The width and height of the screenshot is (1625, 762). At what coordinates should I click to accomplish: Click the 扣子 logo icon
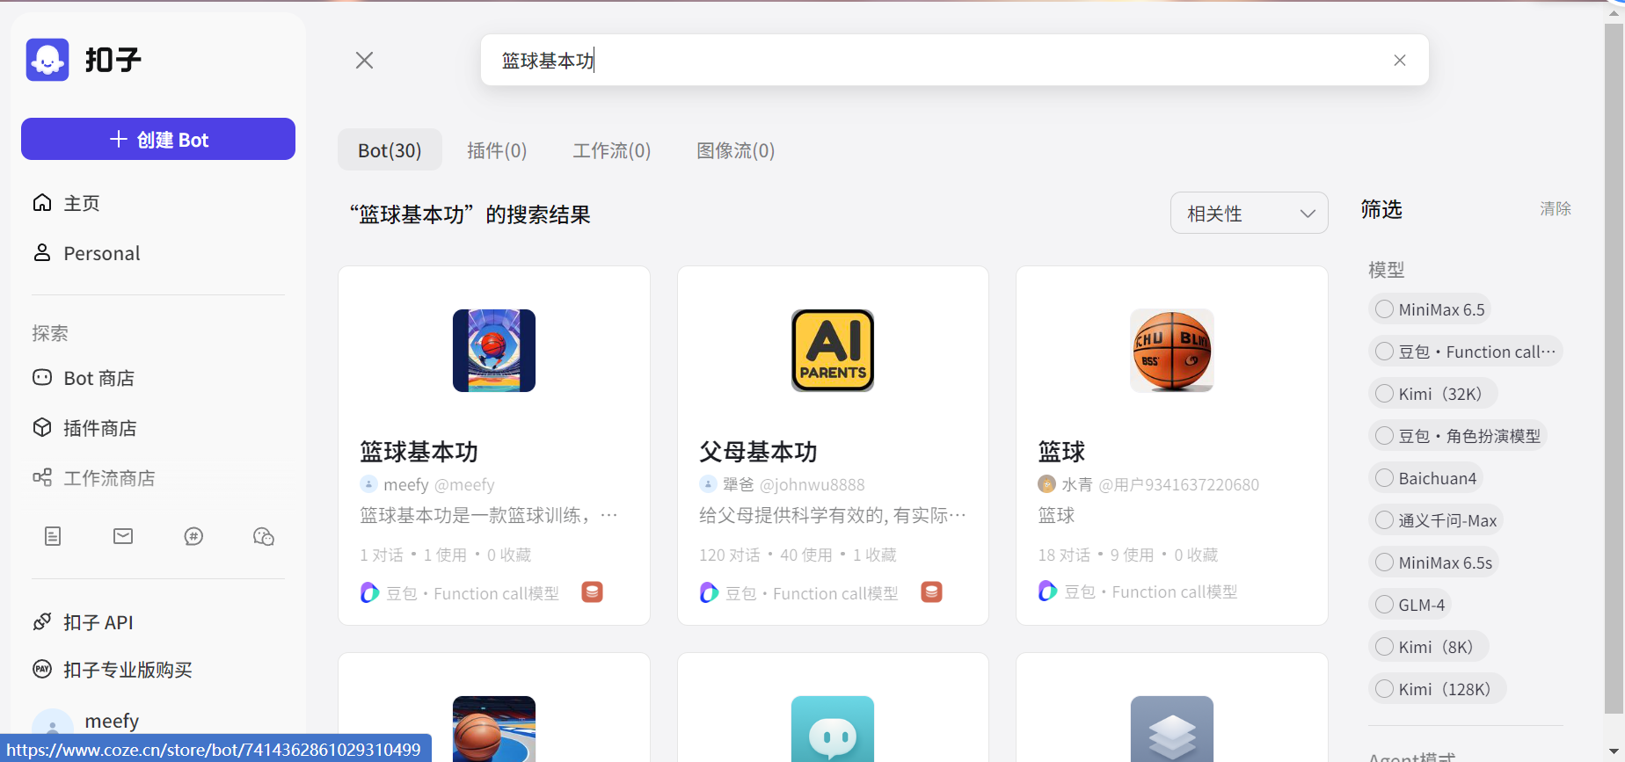point(47,60)
